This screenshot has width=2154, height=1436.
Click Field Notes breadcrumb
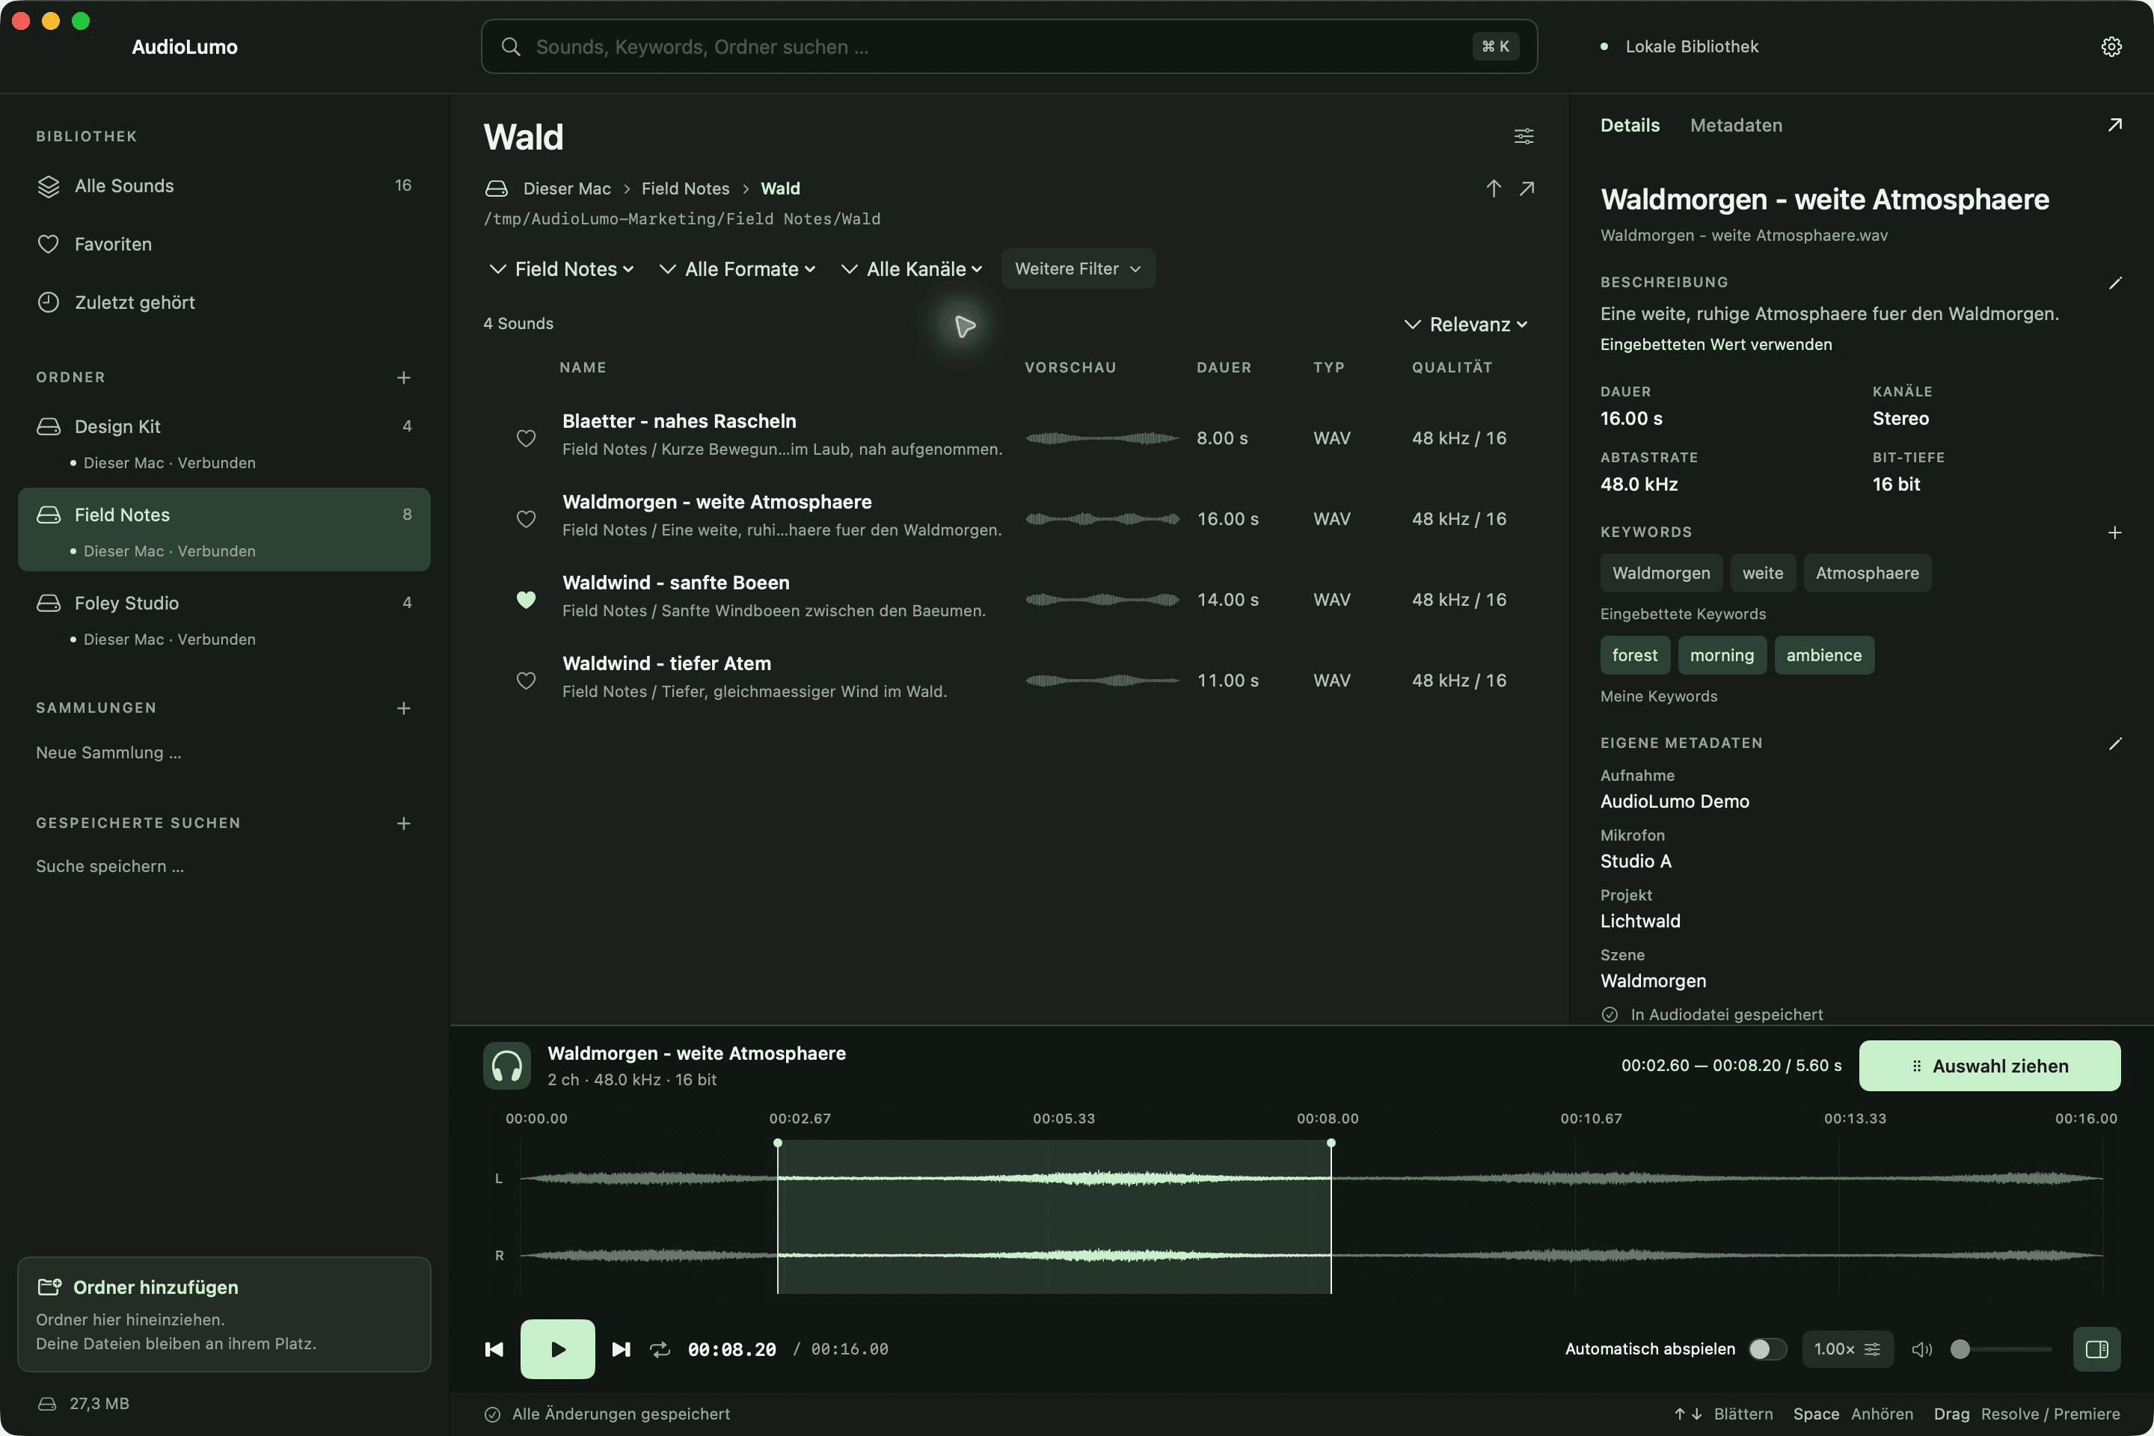click(x=685, y=188)
